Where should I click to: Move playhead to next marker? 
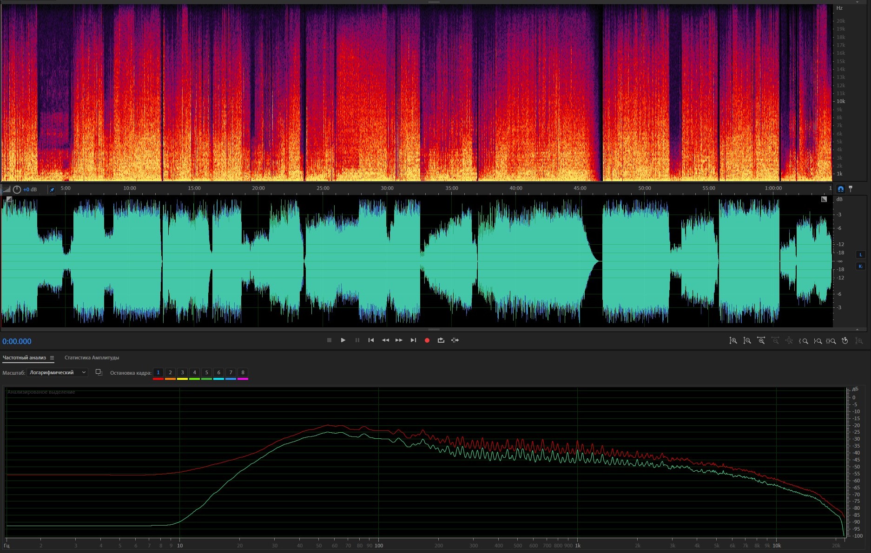413,340
